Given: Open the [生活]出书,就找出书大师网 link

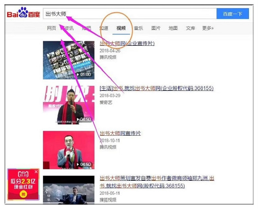Looking at the screenshot, I should click(x=156, y=88).
